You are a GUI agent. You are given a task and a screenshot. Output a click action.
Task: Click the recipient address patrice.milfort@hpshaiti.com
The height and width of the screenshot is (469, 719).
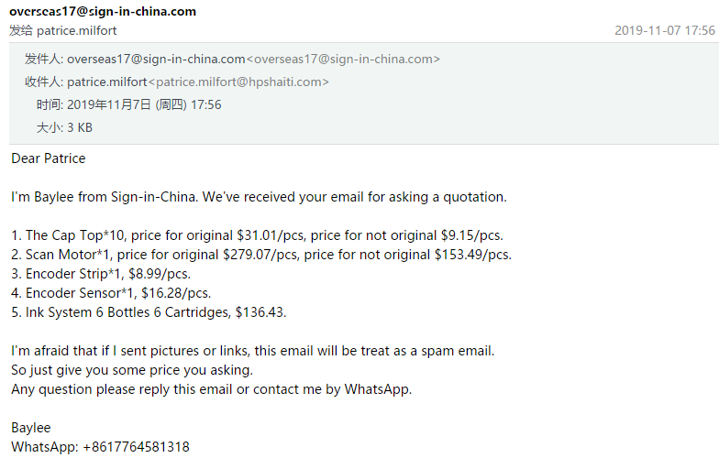pos(238,82)
